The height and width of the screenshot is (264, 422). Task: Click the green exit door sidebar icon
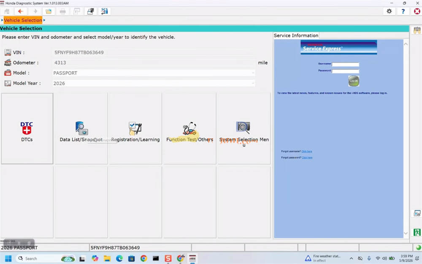coord(417,232)
